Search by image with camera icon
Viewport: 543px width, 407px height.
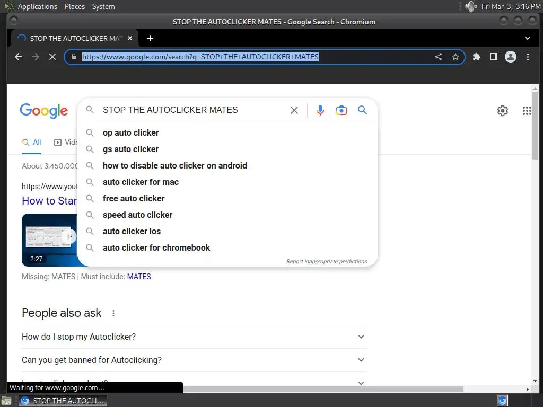click(x=341, y=110)
